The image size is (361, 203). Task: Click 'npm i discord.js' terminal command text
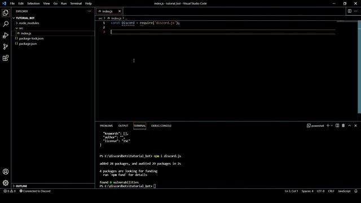point(168,156)
